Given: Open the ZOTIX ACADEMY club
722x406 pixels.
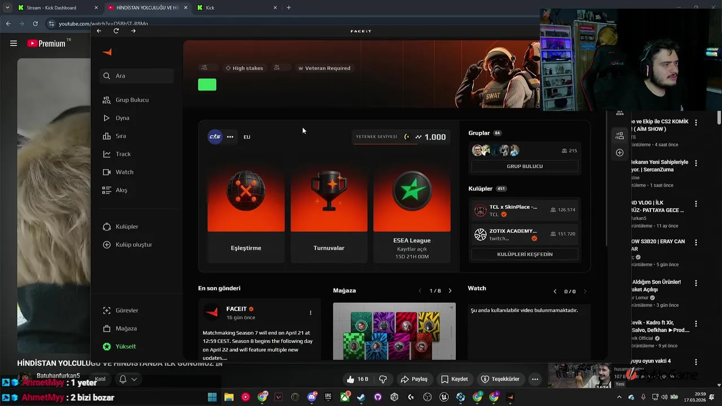Looking at the screenshot, I should [x=525, y=234].
